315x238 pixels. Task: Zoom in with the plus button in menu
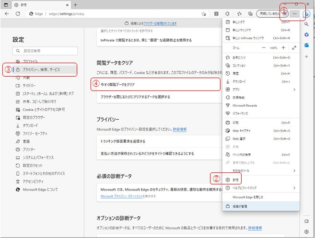(283, 47)
